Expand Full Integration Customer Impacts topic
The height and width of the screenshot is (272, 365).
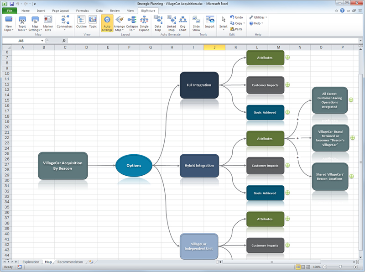(288, 85)
